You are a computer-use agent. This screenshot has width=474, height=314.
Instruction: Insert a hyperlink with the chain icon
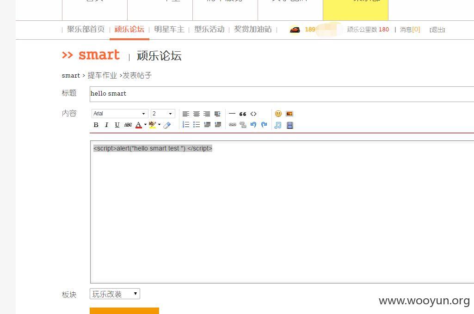(x=232, y=124)
